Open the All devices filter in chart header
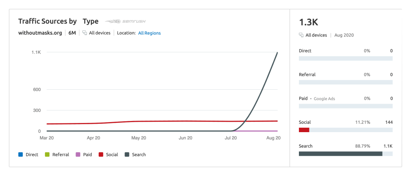This screenshot has height=185, width=411. coord(100,33)
